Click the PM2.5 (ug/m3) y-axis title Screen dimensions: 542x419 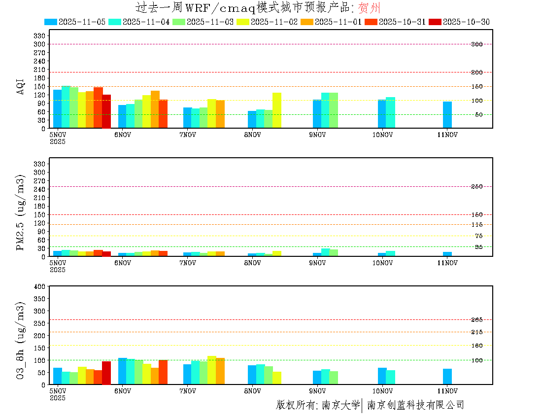coord(20,212)
